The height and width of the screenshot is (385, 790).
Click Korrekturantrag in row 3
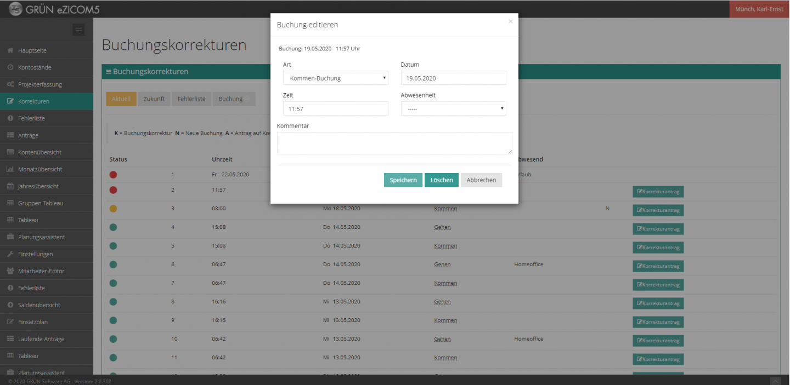[658, 210]
